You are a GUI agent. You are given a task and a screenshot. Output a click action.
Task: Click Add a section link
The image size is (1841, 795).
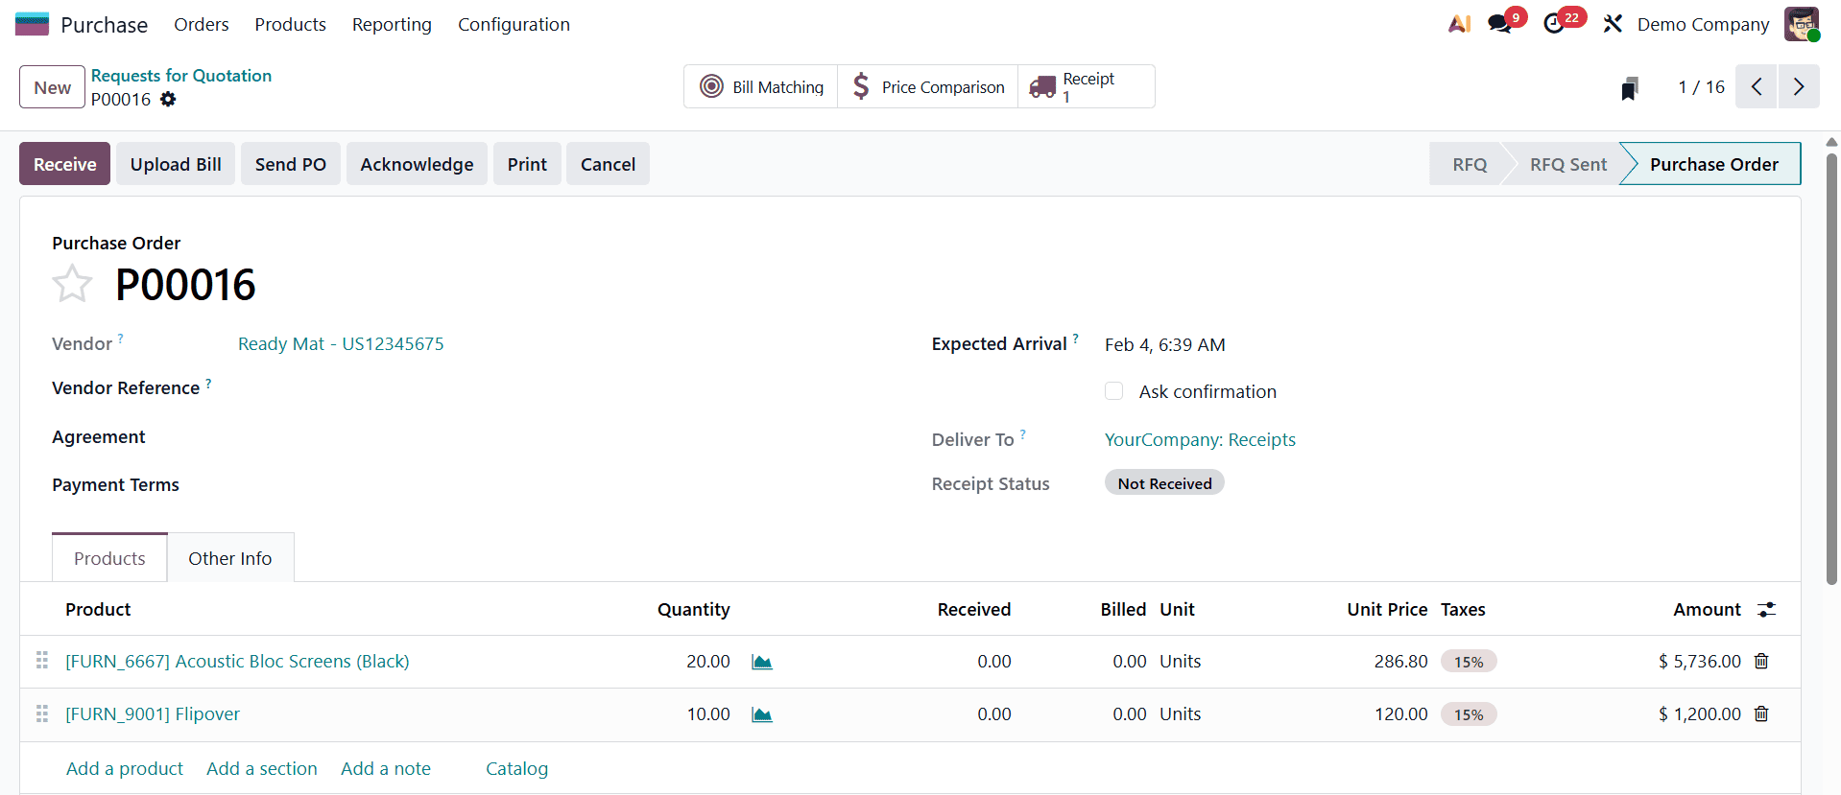tap(262, 768)
